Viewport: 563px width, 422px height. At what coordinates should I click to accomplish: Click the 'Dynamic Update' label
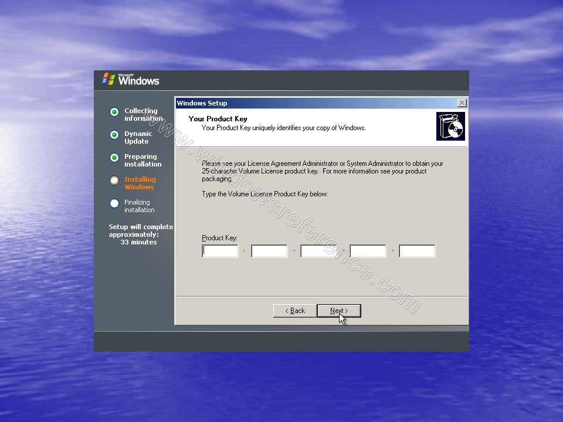coord(138,137)
